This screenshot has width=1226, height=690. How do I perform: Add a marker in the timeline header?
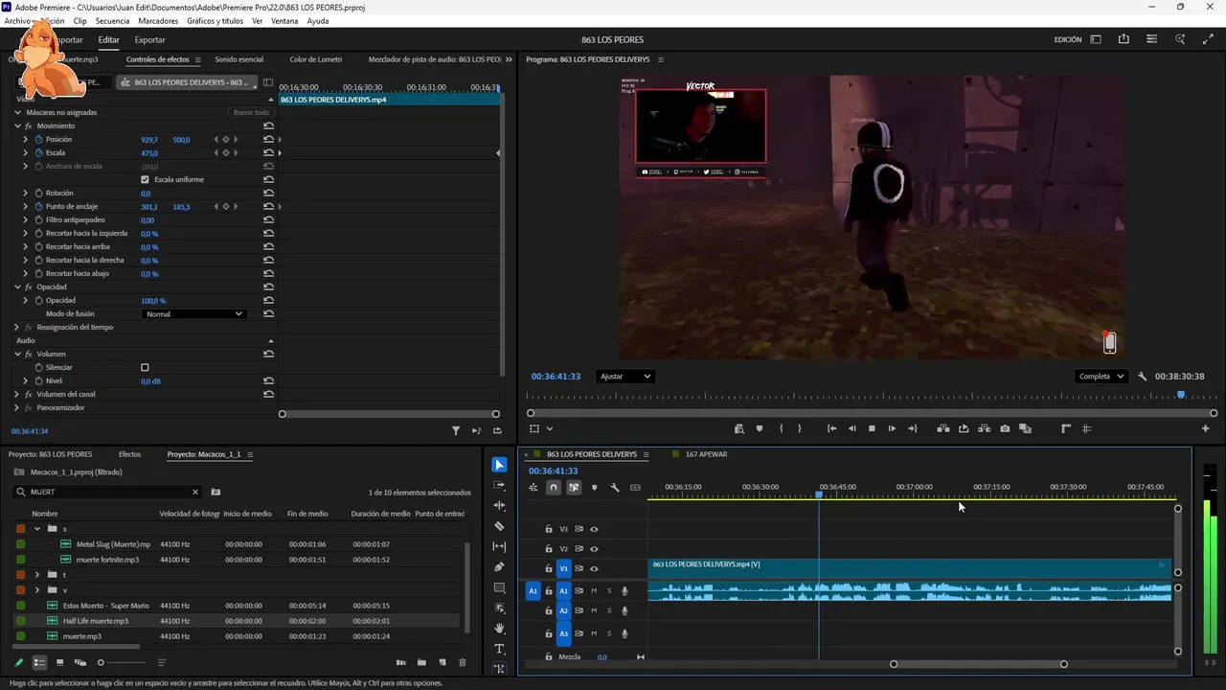(x=594, y=488)
